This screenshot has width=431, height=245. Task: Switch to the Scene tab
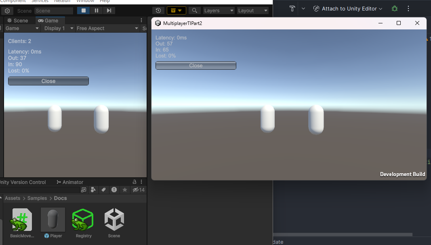(x=19, y=20)
